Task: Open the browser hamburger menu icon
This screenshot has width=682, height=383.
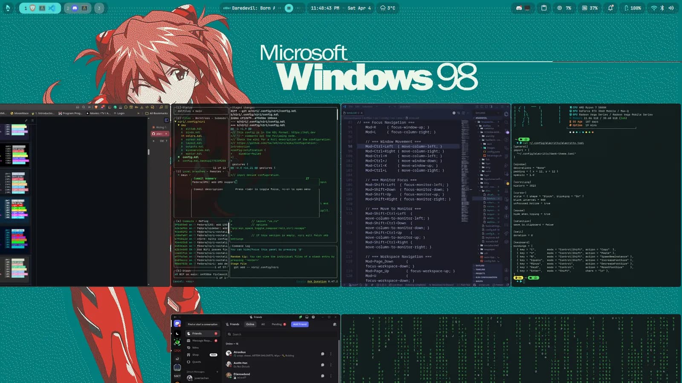Action: [166, 107]
